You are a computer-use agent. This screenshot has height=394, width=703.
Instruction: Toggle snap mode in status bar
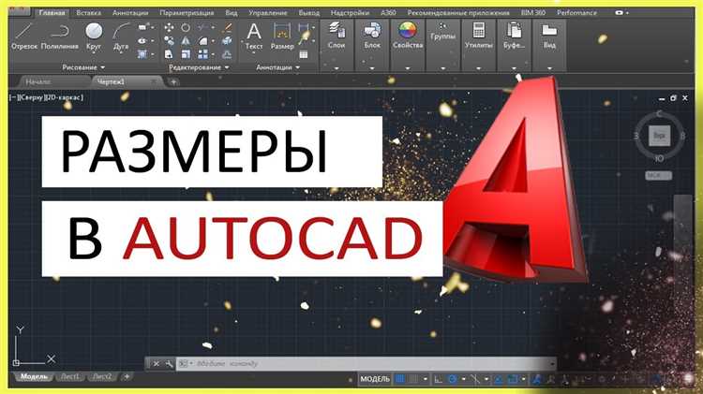413,379
